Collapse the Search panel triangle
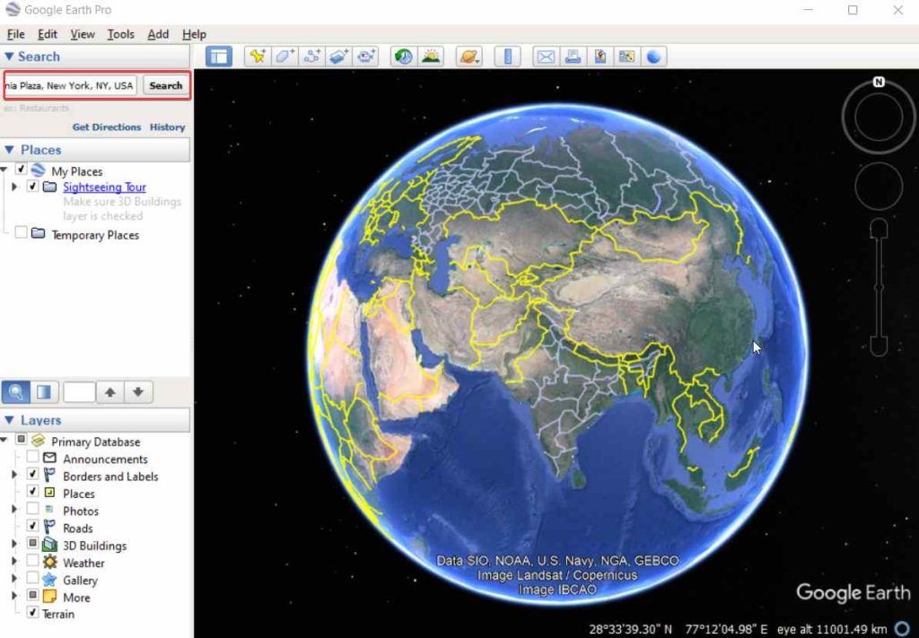This screenshot has height=638, width=919. 9,57
